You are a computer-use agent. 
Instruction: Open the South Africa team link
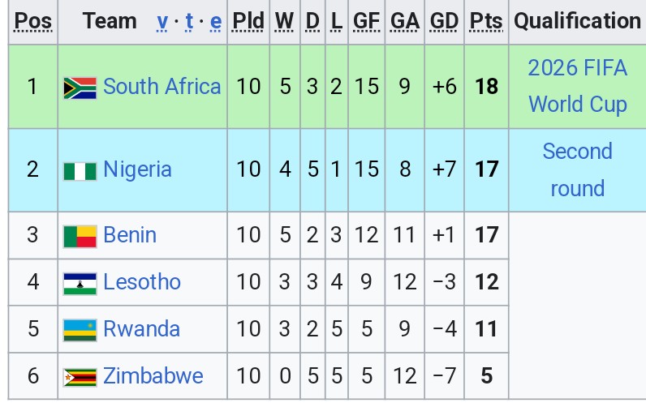point(161,87)
